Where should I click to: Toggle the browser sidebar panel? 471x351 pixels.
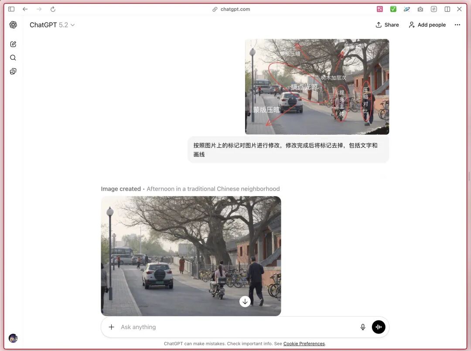11,9
